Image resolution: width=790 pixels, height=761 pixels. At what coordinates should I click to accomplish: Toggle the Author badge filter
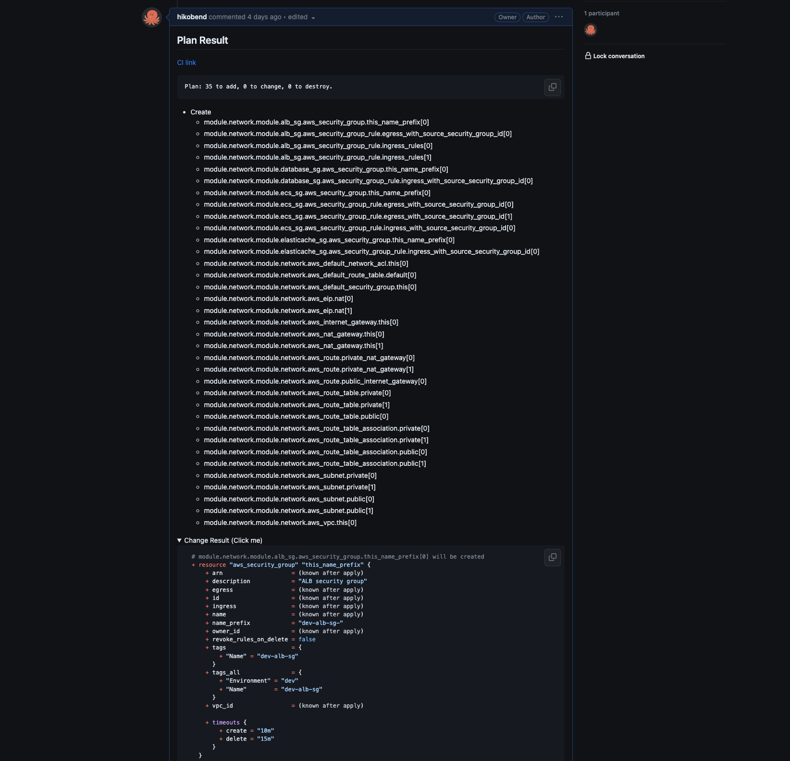[535, 17]
